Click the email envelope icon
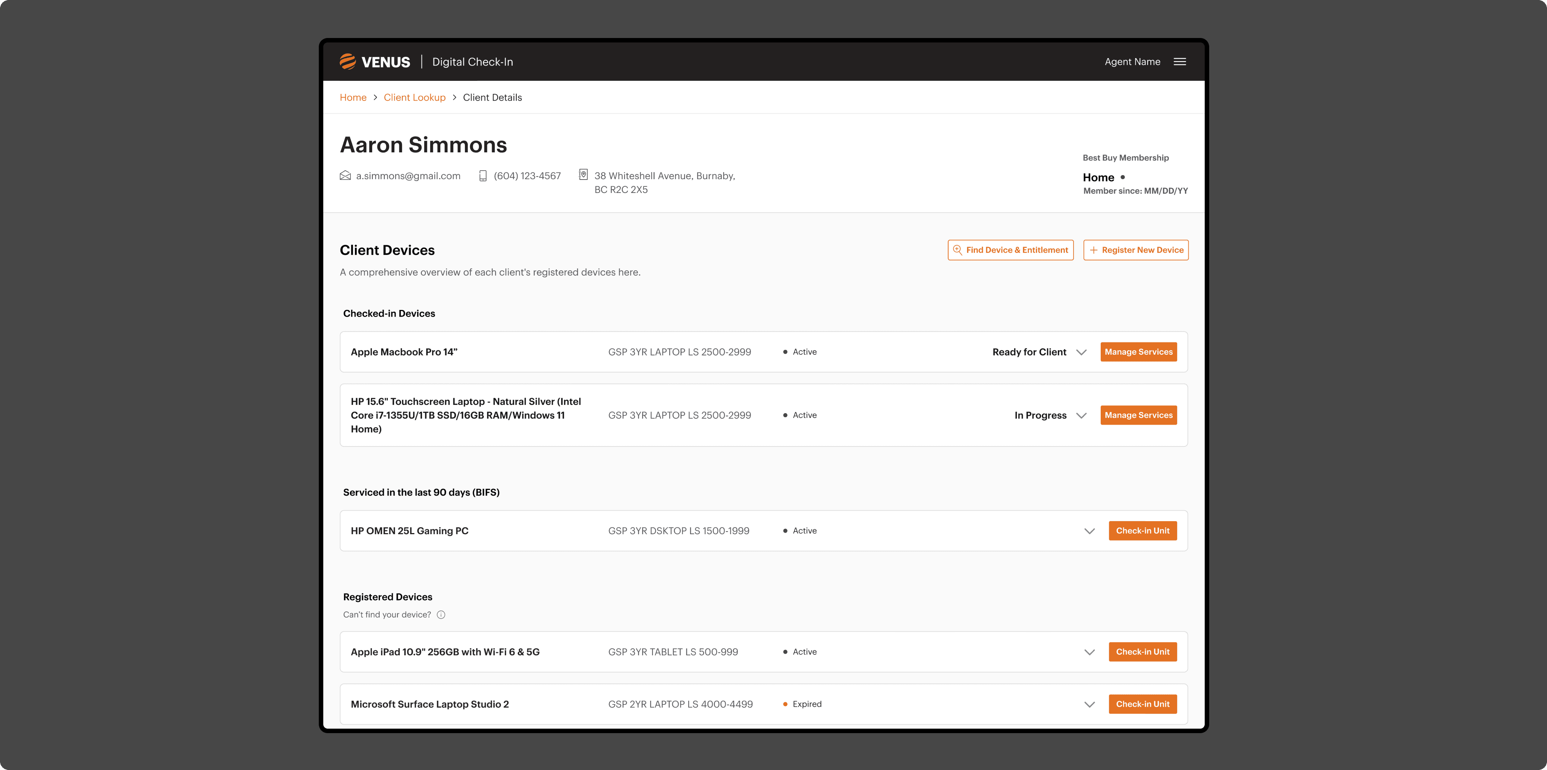The image size is (1547, 770). tap(345, 175)
